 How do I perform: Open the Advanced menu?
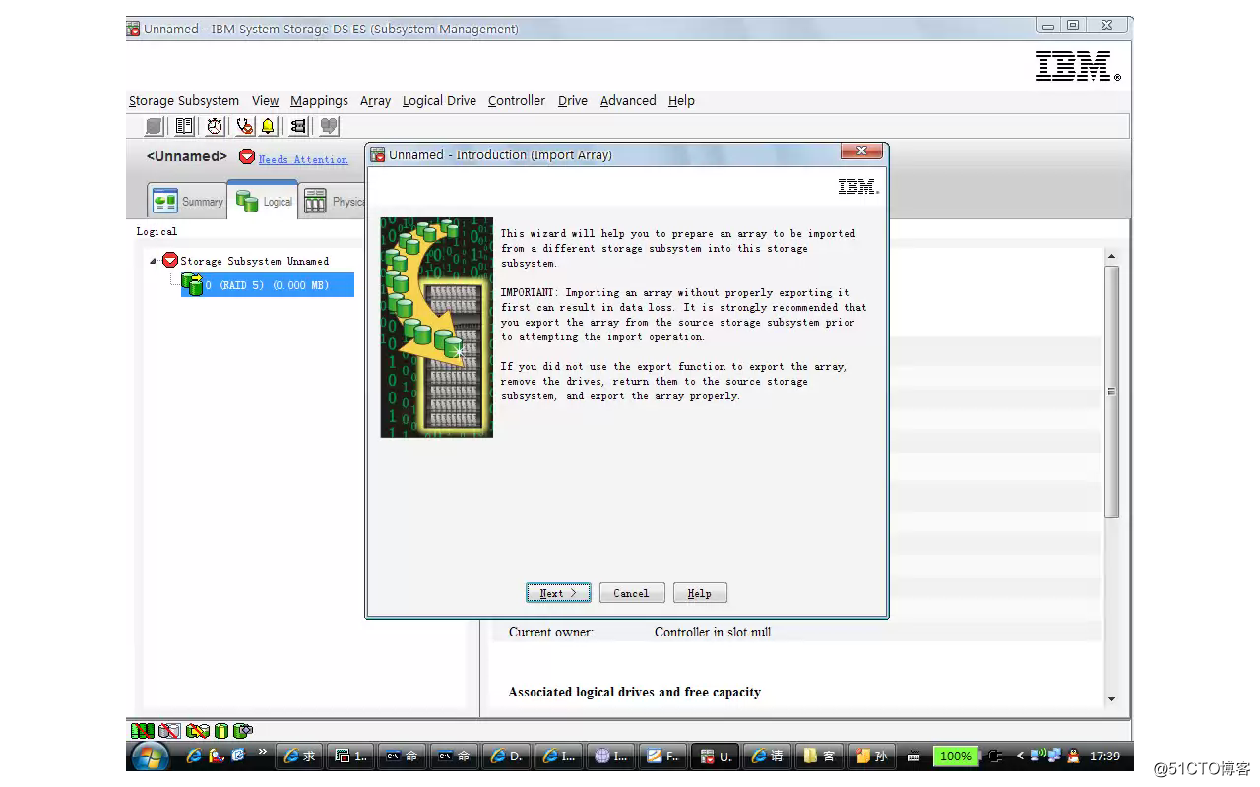628,100
